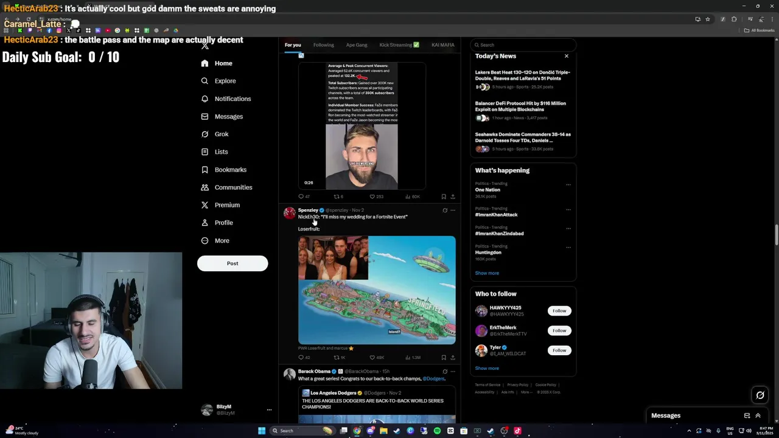
Task: Follow Tyler @I_AM_WILDCAT
Action: (559, 350)
